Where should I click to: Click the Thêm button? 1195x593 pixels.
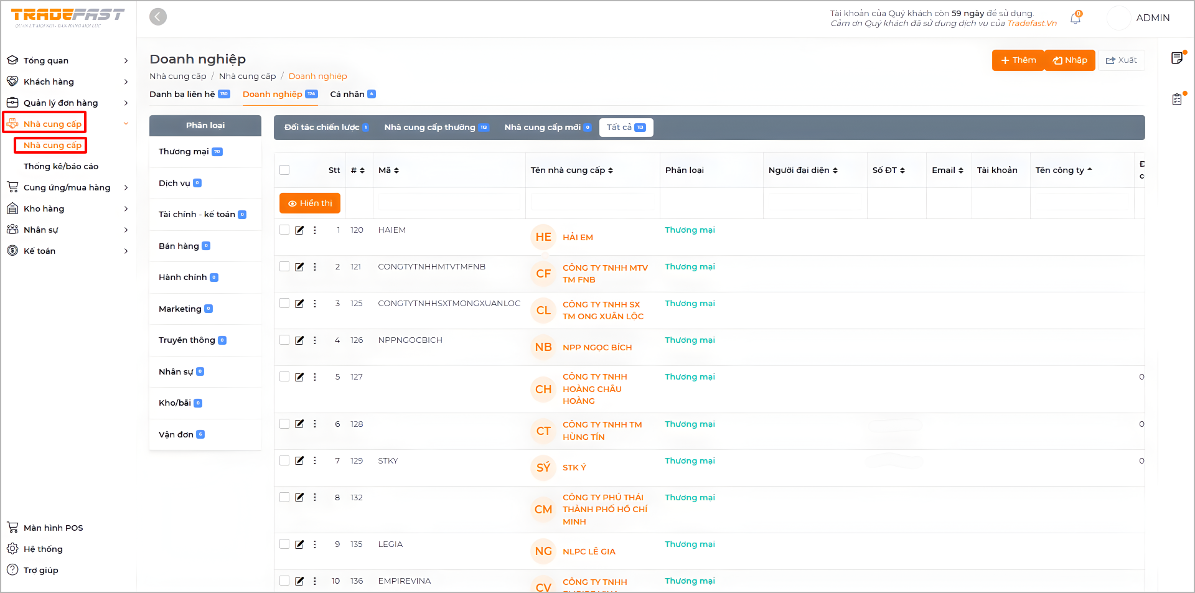tap(1018, 60)
